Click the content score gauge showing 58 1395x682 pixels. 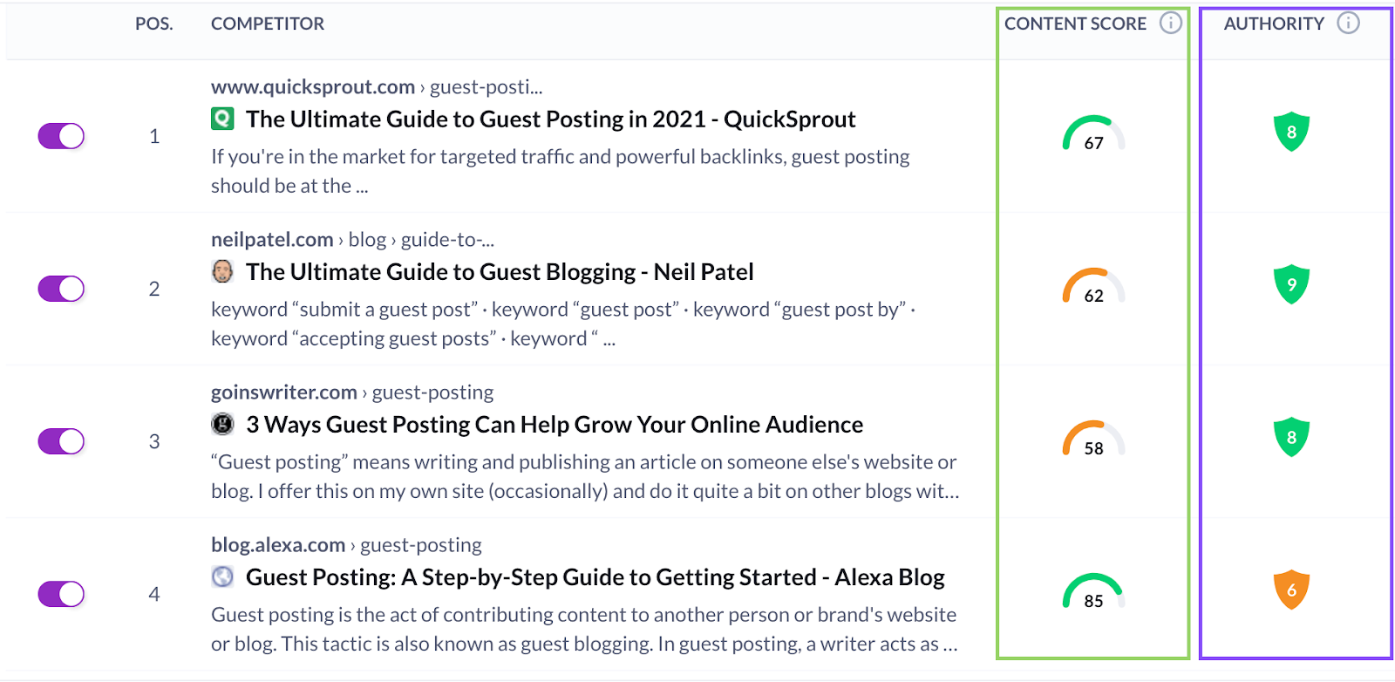point(1093,439)
